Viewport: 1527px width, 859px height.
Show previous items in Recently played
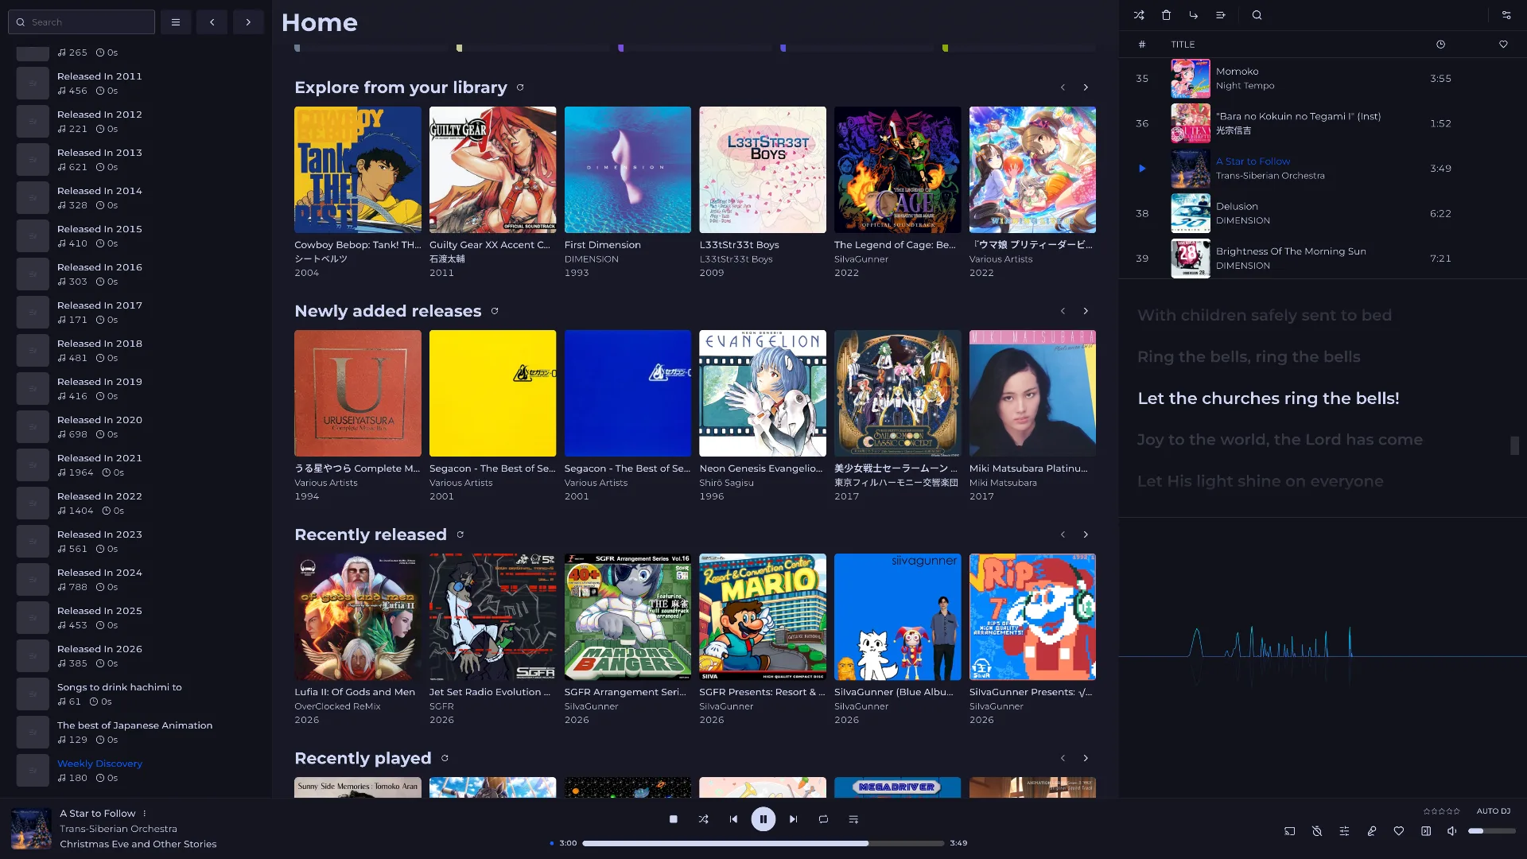[1063, 758]
